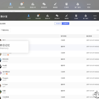This screenshot has height=99, width=99.
Task: Select the 玩鹿 account name
Action: 4,91
